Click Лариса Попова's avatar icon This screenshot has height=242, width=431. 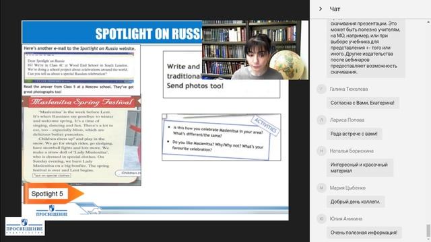click(x=321, y=120)
